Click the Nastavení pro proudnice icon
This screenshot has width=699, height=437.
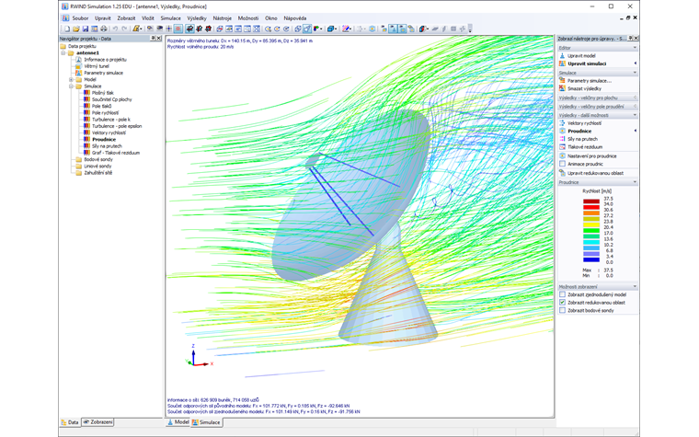pyautogui.click(x=562, y=156)
